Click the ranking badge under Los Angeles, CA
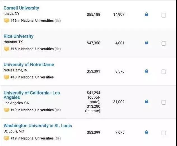 6,110
